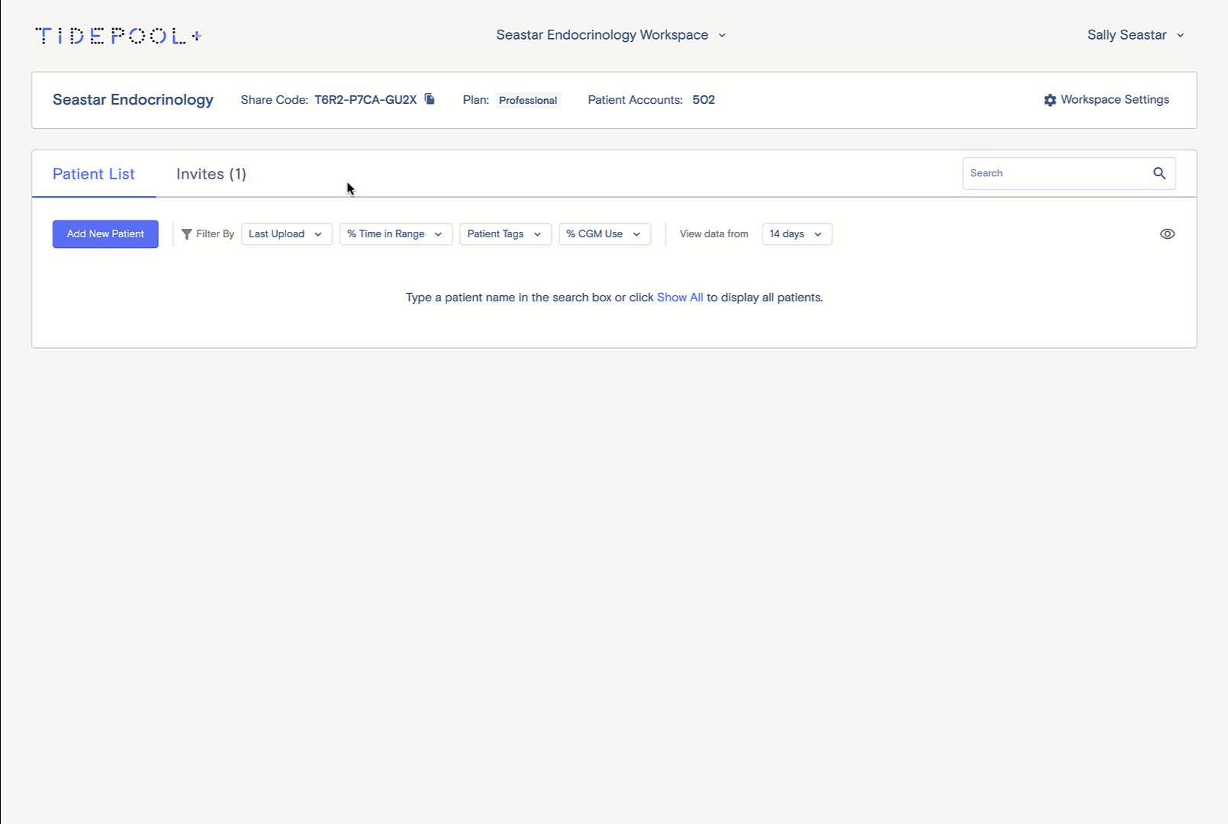Toggle patient name visibility eye icon

point(1167,234)
